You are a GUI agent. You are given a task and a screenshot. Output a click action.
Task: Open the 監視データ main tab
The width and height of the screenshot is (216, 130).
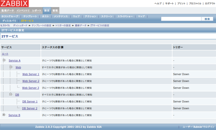pos(8,11)
